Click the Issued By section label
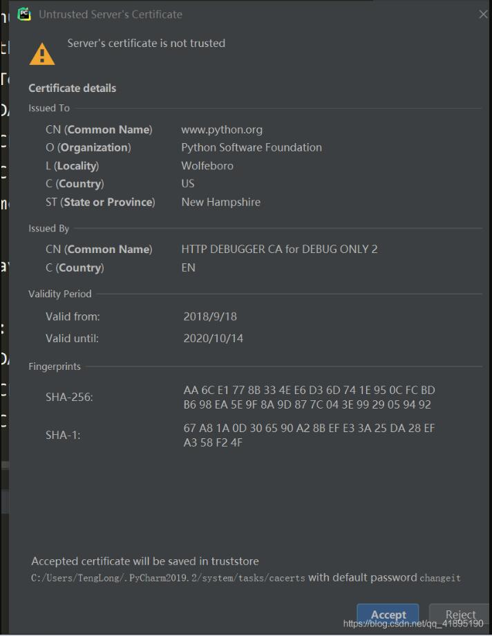 48,228
